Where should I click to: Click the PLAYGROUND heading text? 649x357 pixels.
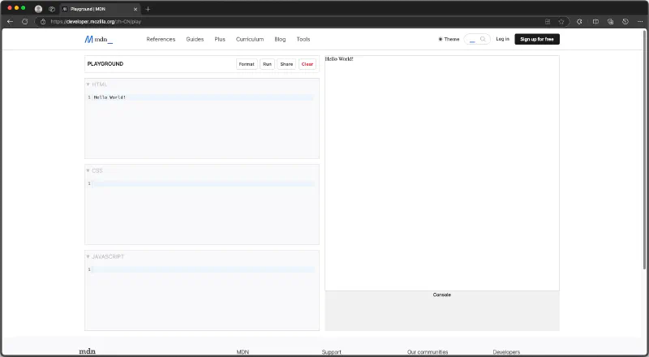(105, 64)
